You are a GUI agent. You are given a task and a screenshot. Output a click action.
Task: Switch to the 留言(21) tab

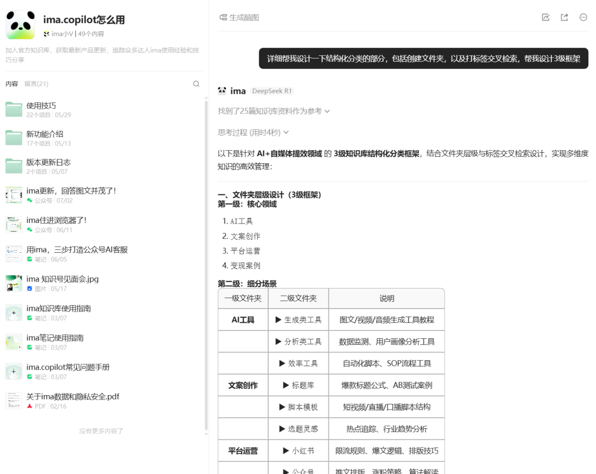point(36,84)
